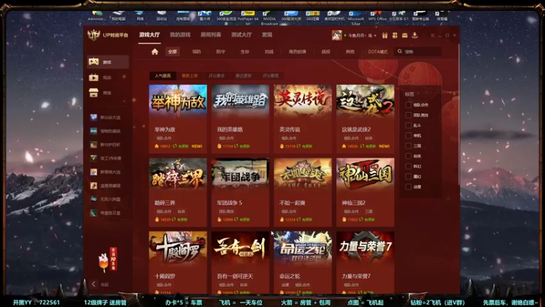Sort by 评论最多
Image resolution: width=545 pixels, height=307 pixels.
tap(217, 76)
